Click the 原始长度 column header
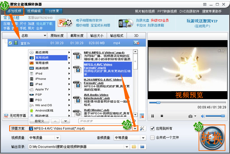Screen dimensions: 230x154 tap(57, 36)
